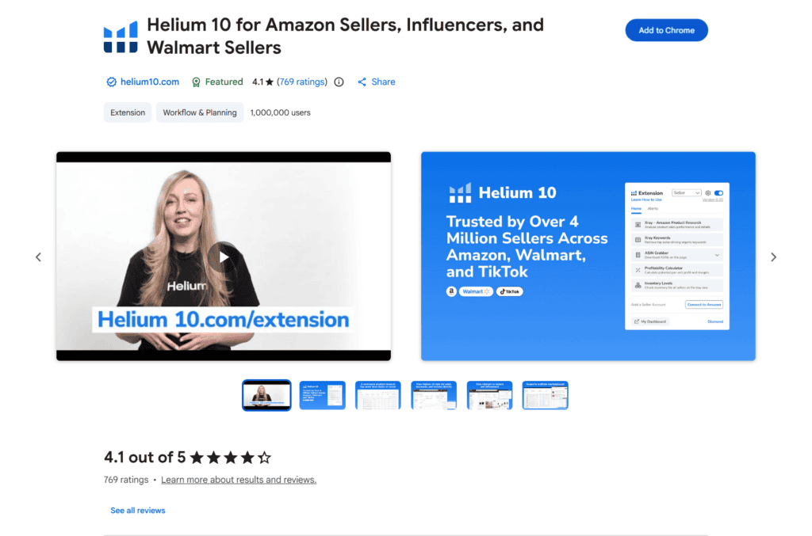Image resolution: width=812 pixels, height=536 pixels.
Task: Click the 4.1 out of 5 heading
Action: 144,457
